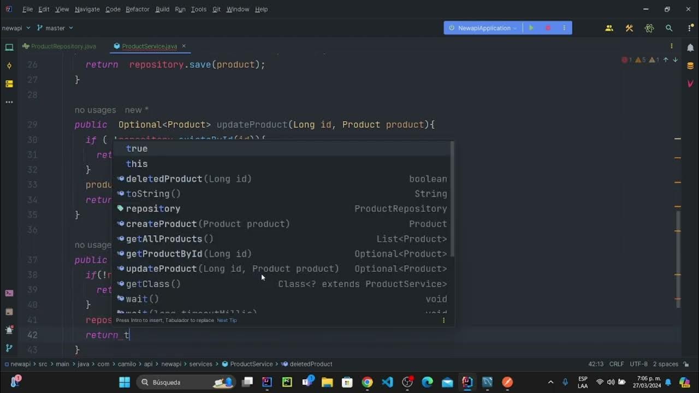Open Code With Me people icon
699x393 pixels.
pos(609,28)
